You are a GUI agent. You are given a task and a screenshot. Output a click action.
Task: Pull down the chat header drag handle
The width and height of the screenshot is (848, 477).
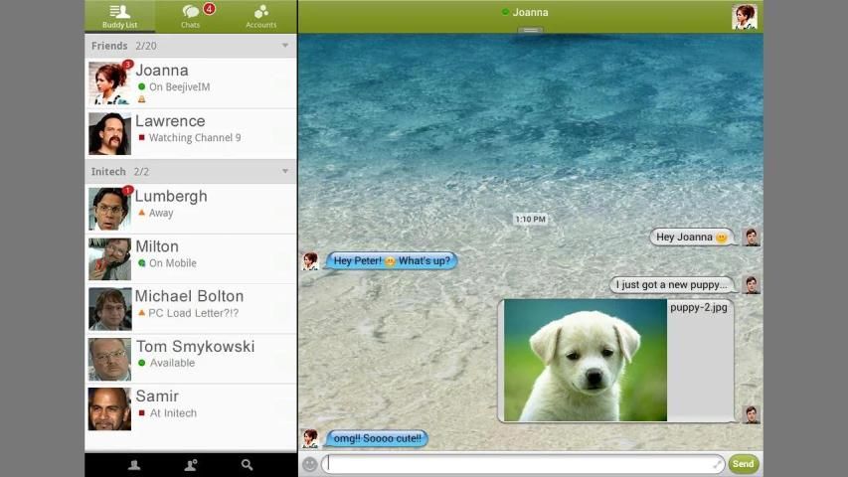[x=530, y=31]
